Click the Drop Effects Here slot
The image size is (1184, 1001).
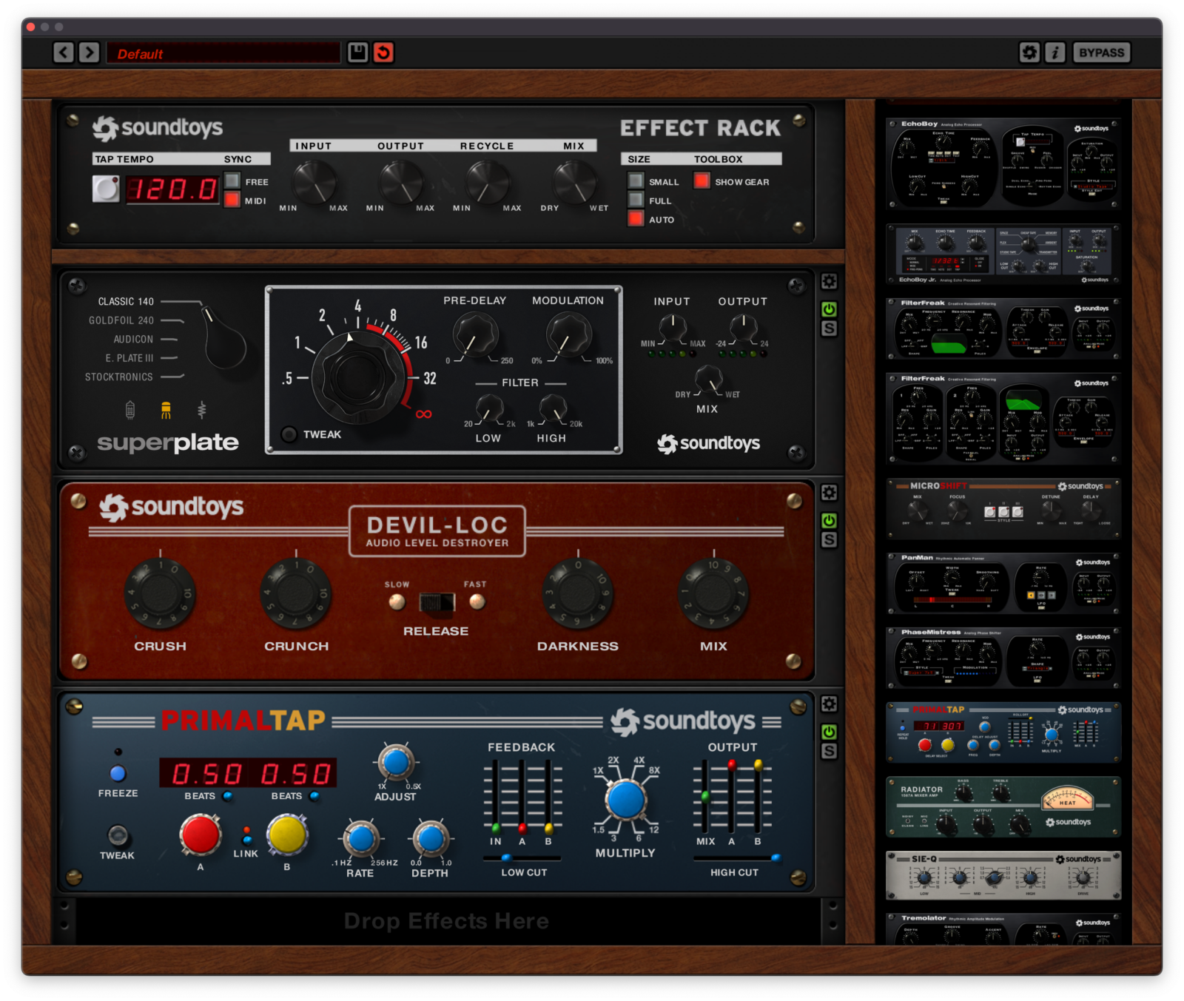pyautogui.click(x=447, y=921)
